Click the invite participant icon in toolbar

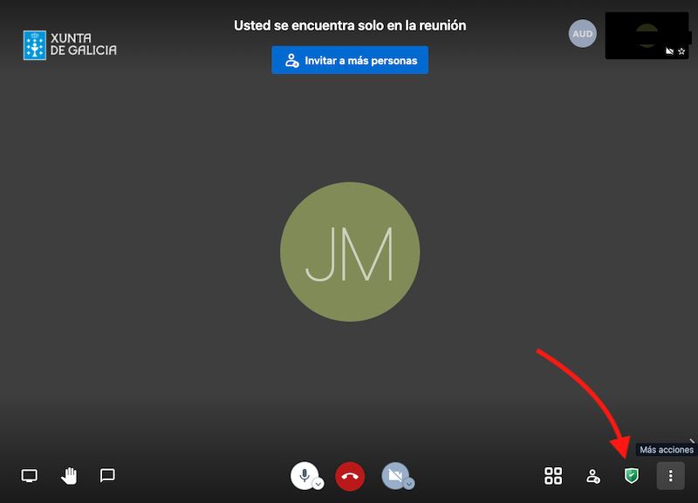pos(593,476)
